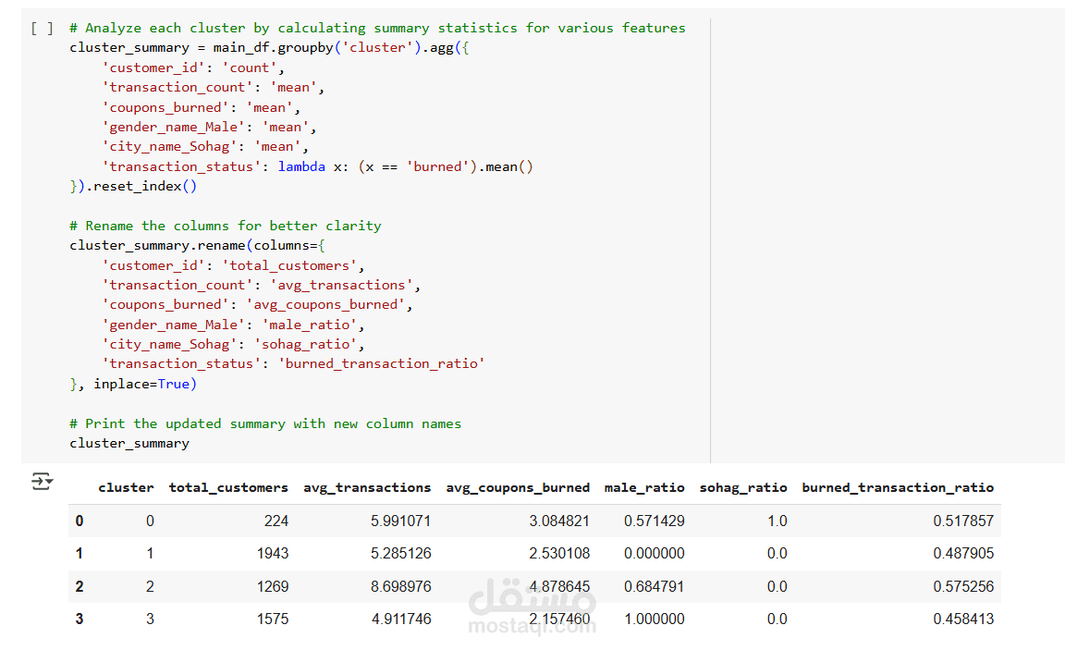This screenshot has height=650, width=1065.
Task: Select row index 0 in the table
Action: 80,521
